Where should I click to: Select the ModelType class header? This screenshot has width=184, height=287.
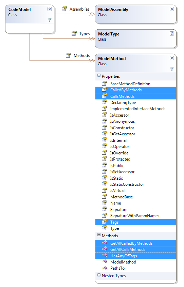point(135,39)
